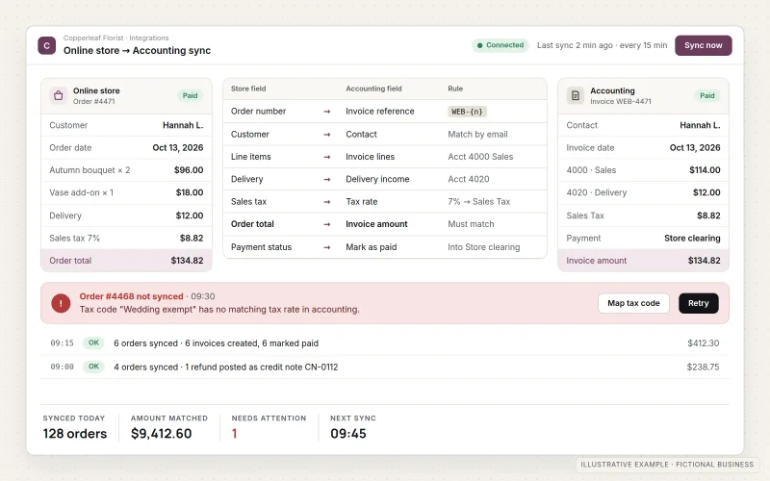The width and height of the screenshot is (770, 481).
Task: Click the $412.30 log amount
Action: 704,343
